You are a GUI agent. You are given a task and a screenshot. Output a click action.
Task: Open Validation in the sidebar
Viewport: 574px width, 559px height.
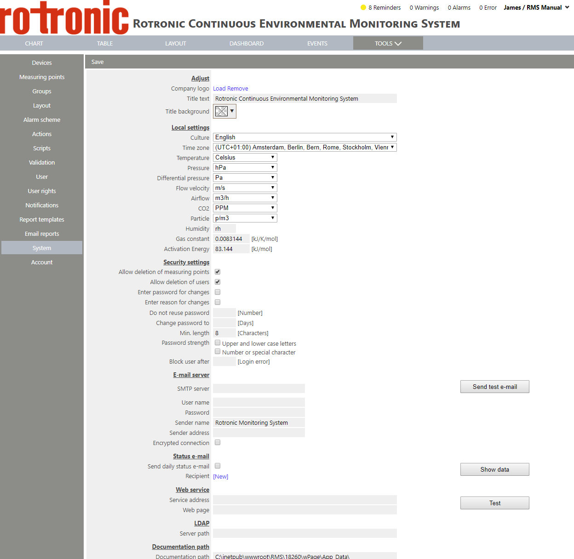pyautogui.click(x=42, y=162)
